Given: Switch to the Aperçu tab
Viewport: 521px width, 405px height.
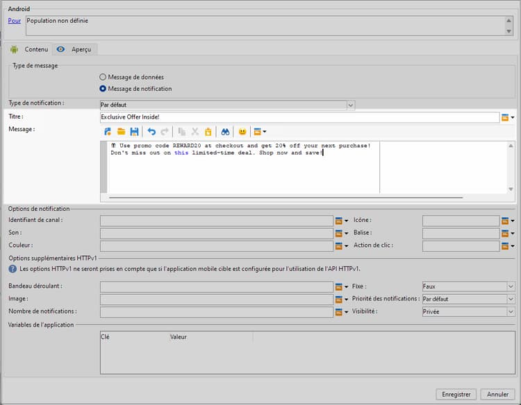Looking at the screenshot, I should (x=76, y=50).
